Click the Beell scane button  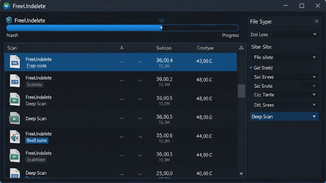37,140
